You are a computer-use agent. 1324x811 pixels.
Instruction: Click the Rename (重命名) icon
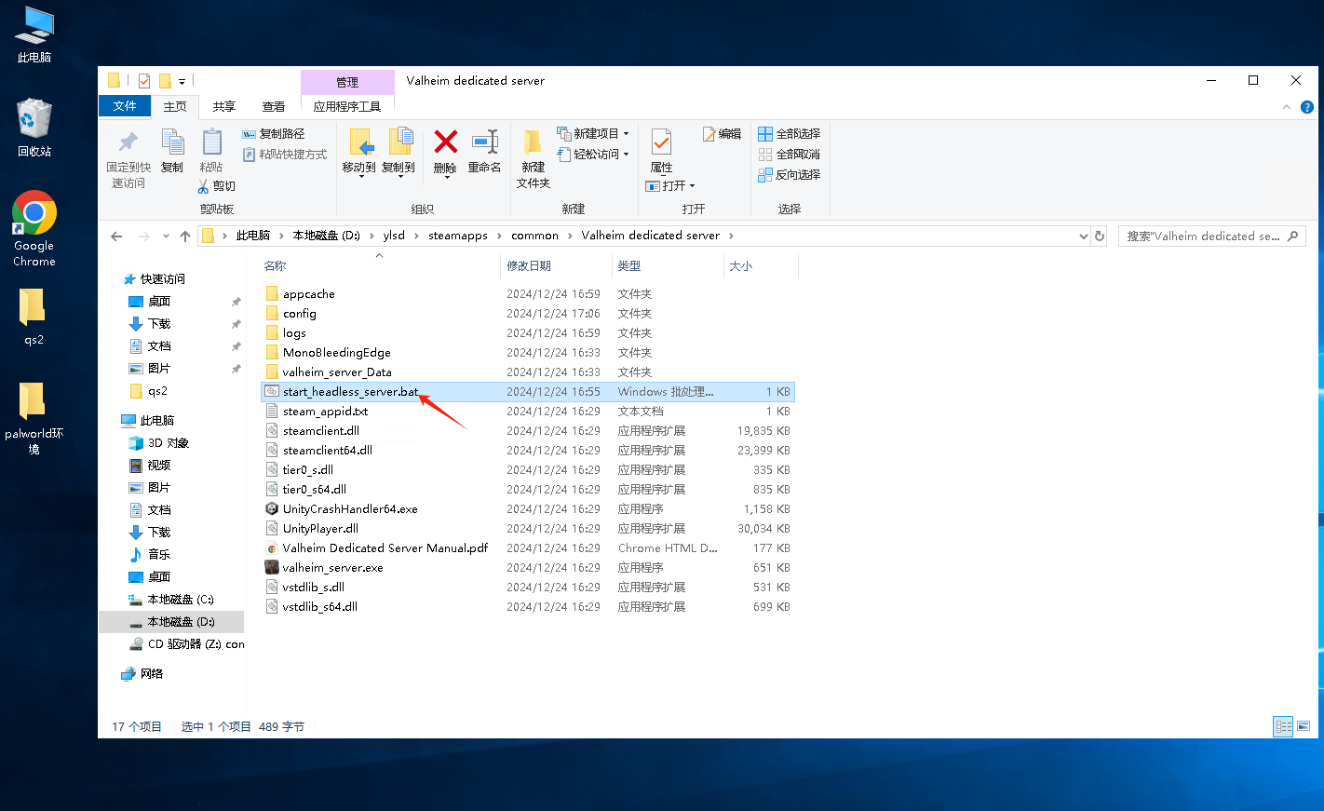(484, 142)
